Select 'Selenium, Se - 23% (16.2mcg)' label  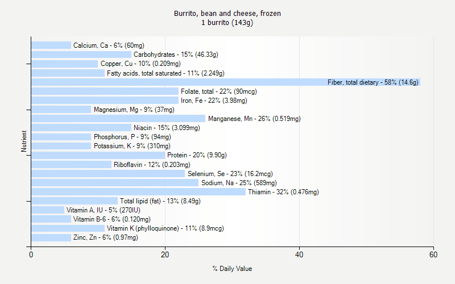coord(230,174)
